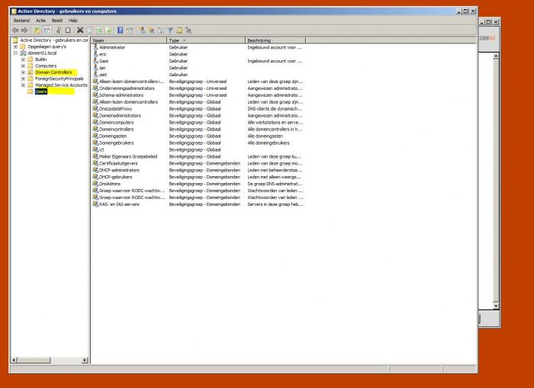Create new organizational unit toolbar icon
This screenshot has height=388, width=534.
point(161,30)
